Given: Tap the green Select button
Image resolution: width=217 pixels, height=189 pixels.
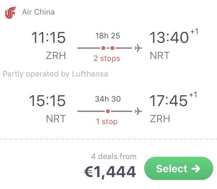Looking at the screenshot, I should coord(179,168).
